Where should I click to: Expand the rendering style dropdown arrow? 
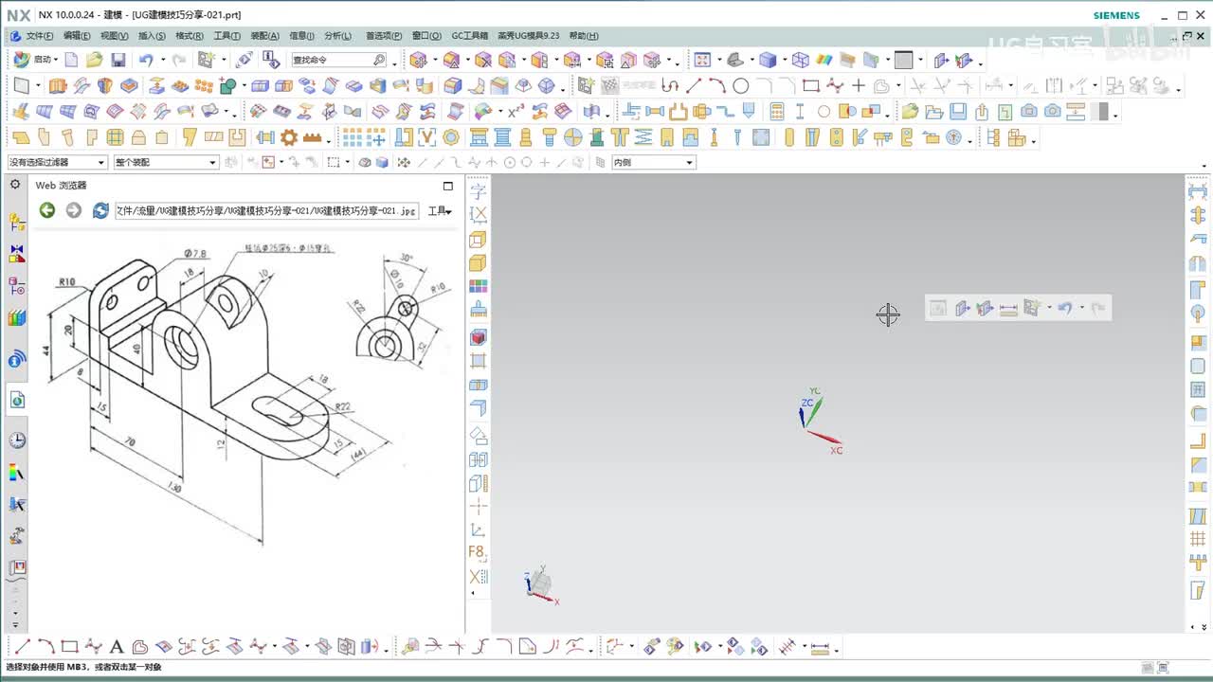[783, 60]
